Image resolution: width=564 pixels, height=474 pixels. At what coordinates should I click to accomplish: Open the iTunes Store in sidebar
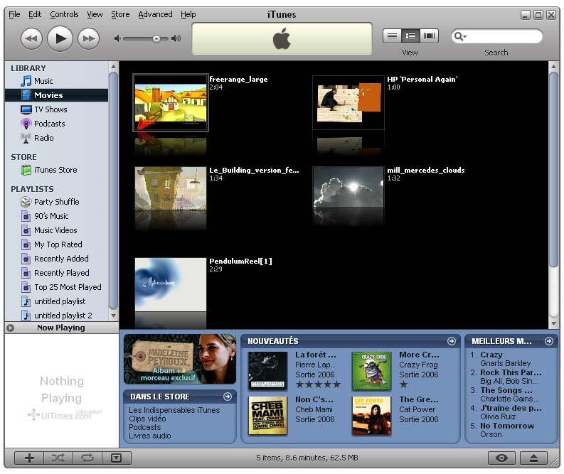coord(55,170)
